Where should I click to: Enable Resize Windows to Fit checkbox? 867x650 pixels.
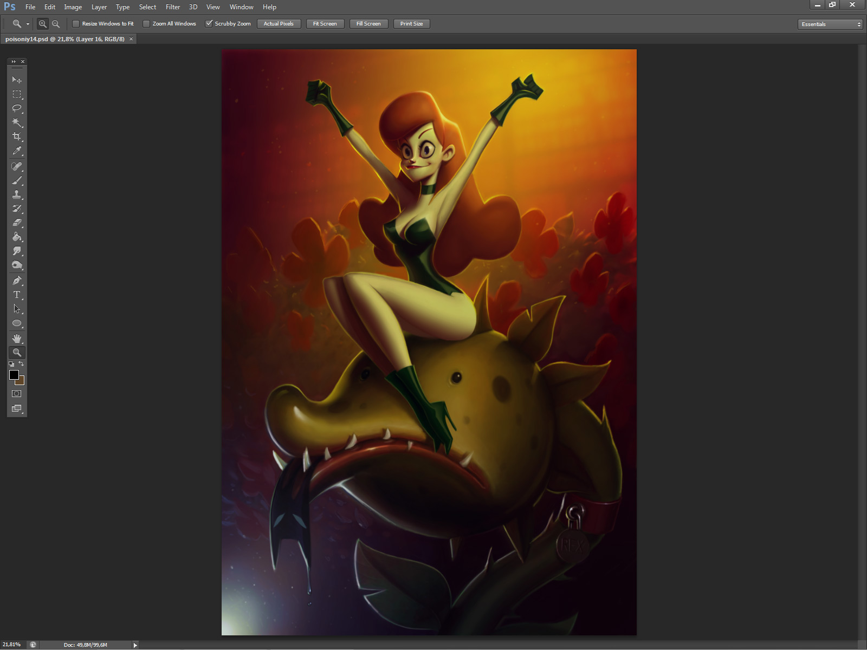[x=76, y=24]
